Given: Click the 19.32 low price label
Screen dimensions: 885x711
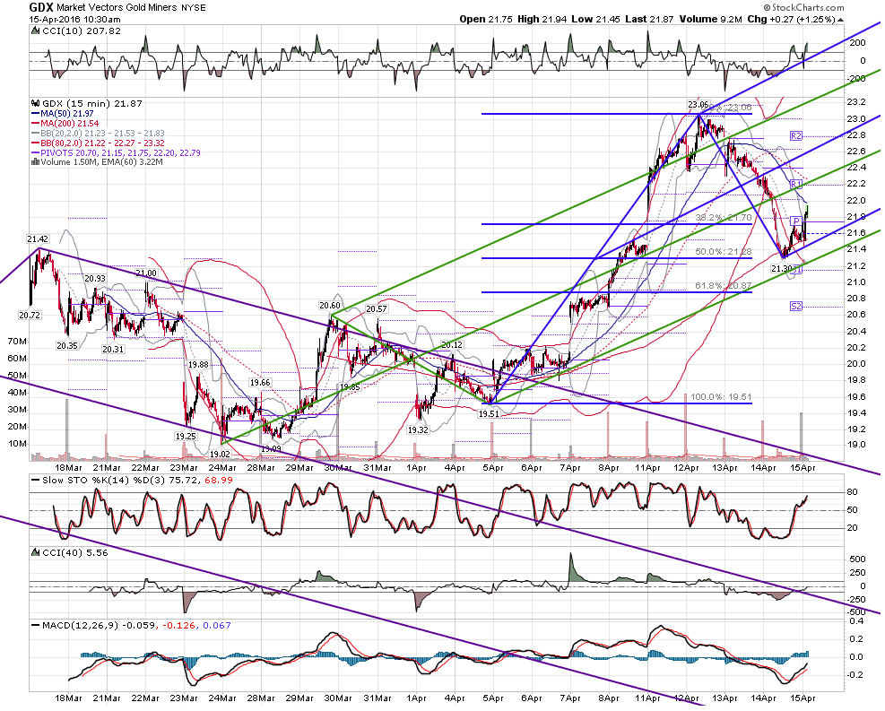Looking at the screenshot, I should [x=418, y=430].
